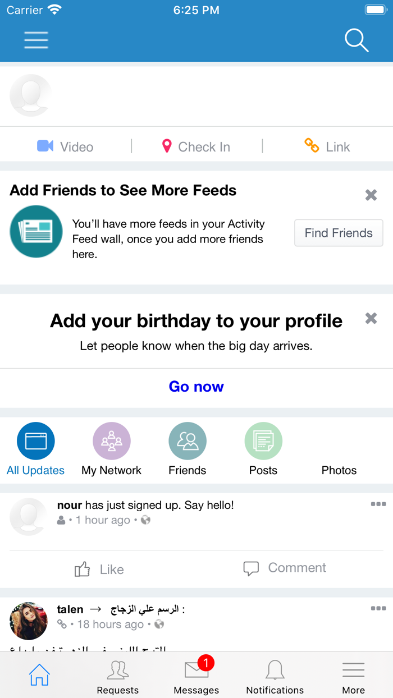Start a Video post

click(x=65, y=146)
